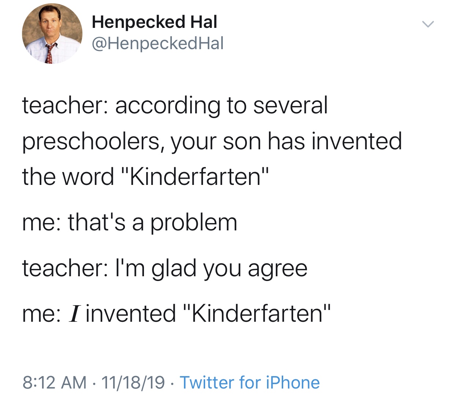The height and width of the screenshot is (401, 455).
Task: Click the 11/18/19 tweet date
Action: (x=133, y=382)
